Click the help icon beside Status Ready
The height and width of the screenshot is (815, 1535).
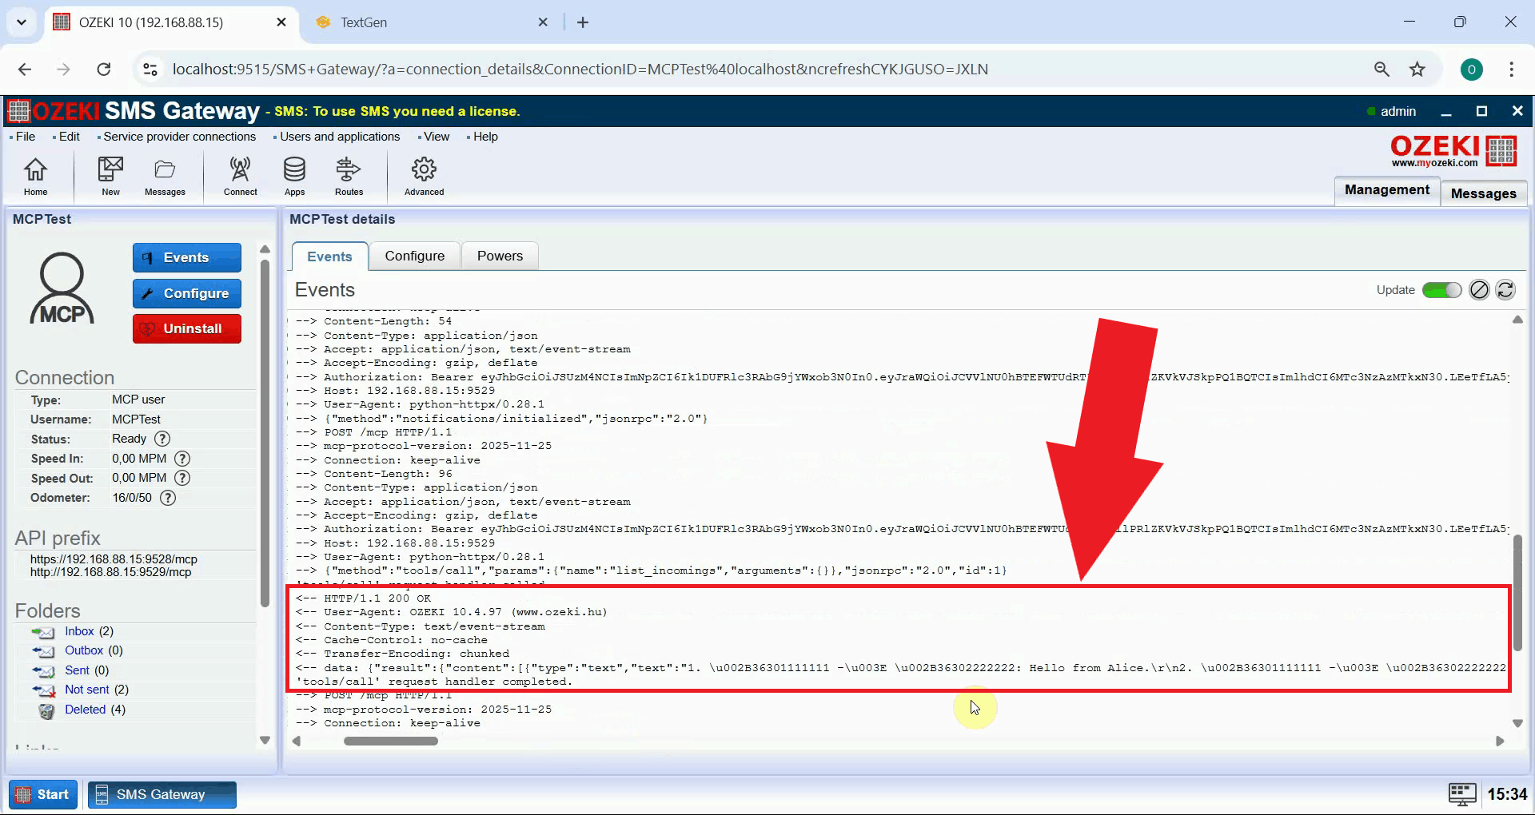(x=162, y=439)
